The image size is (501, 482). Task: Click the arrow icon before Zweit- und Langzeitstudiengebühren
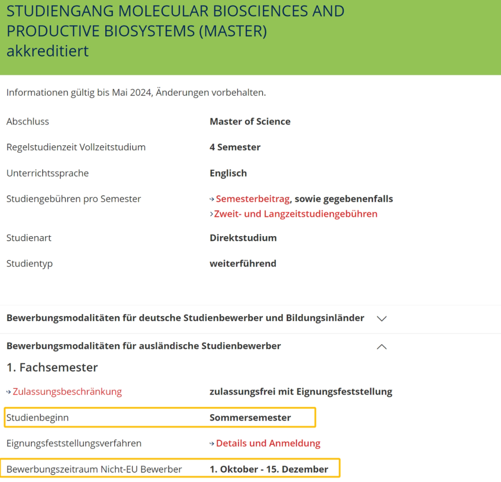click(212, 214)
